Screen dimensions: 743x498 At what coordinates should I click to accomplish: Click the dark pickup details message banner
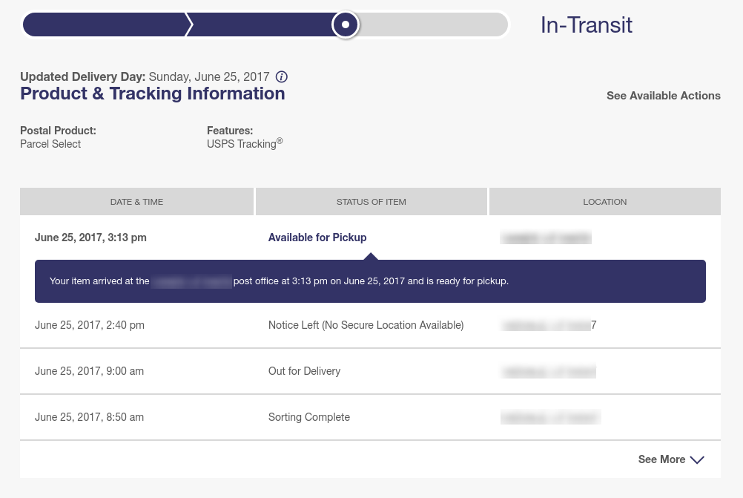pos(370,281)
